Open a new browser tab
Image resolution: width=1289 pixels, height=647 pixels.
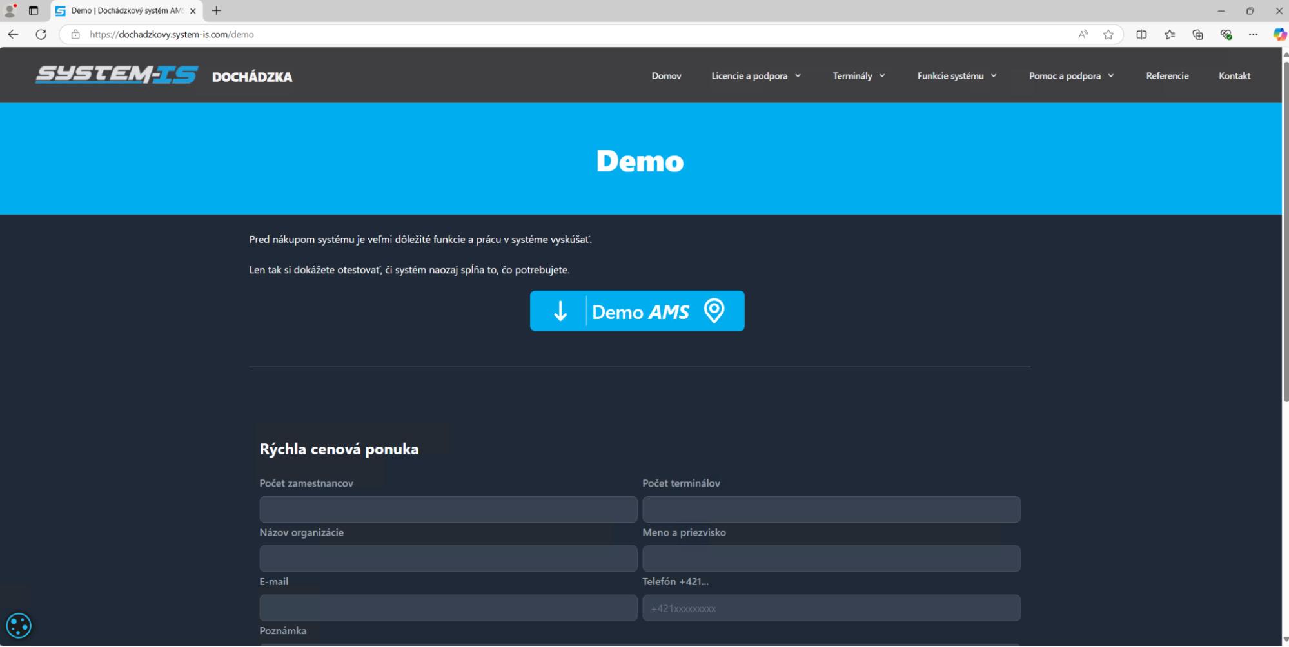(x=217, y=11)
